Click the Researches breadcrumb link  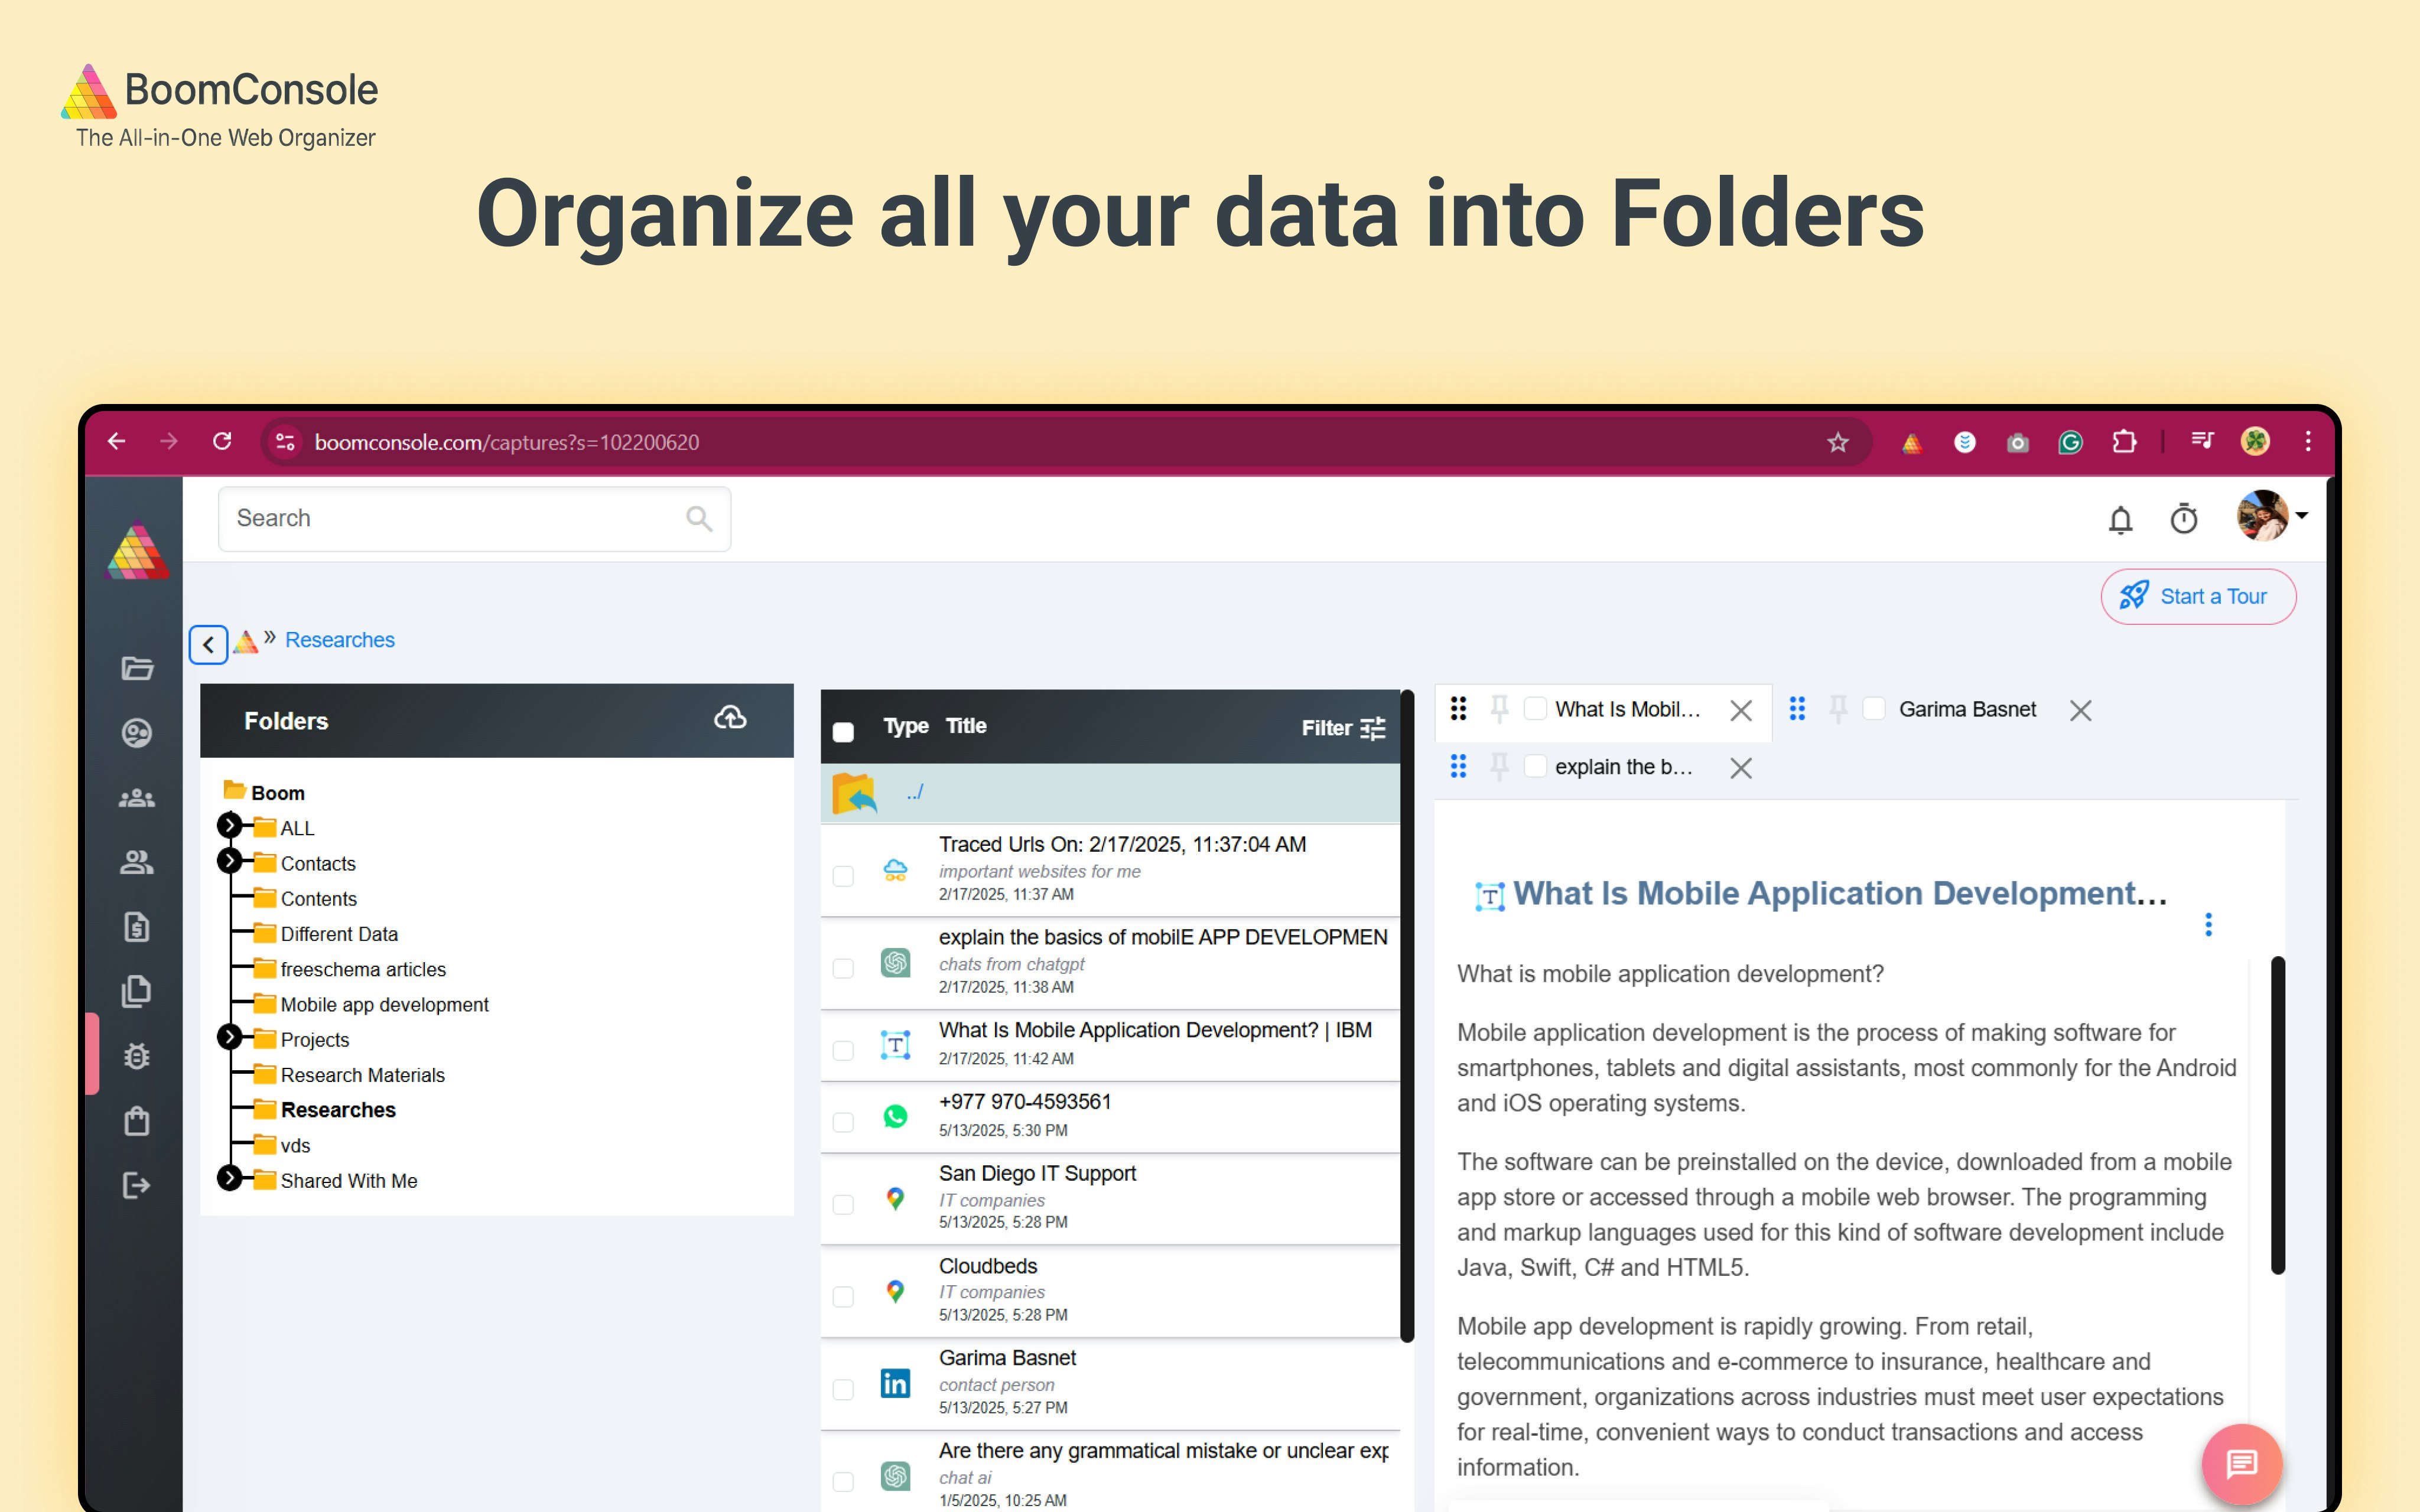pos(340,640)
